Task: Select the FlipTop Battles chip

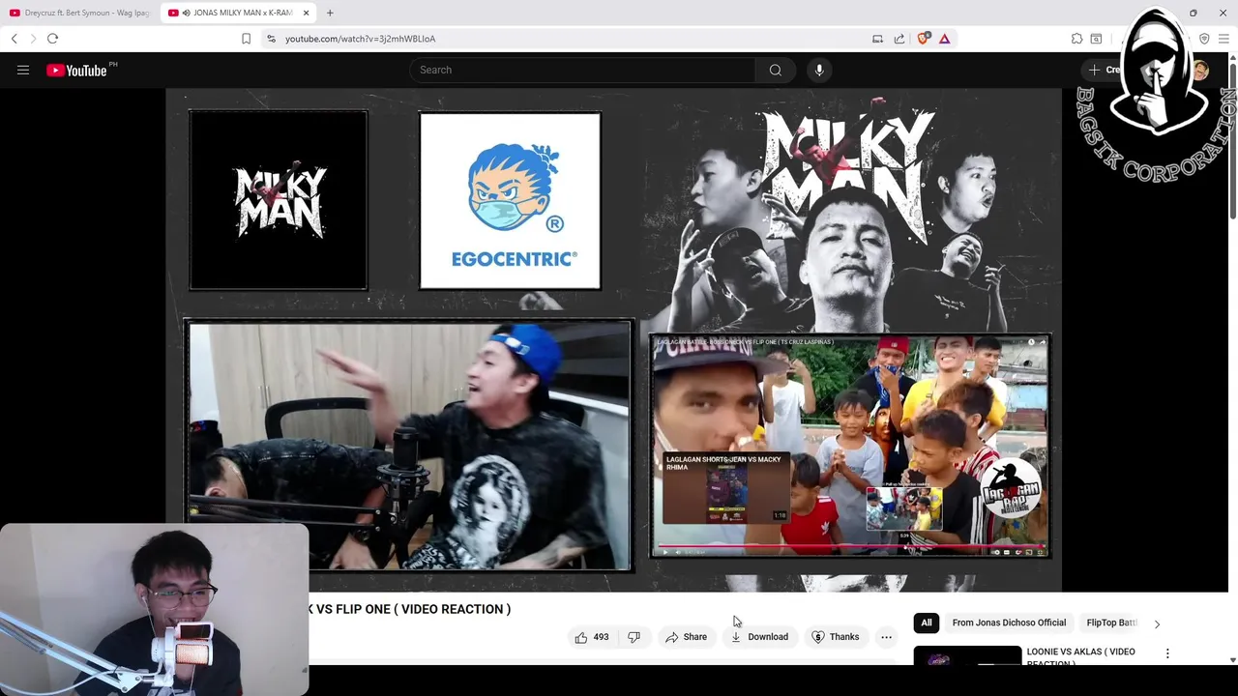Action: click(1111, 623)
